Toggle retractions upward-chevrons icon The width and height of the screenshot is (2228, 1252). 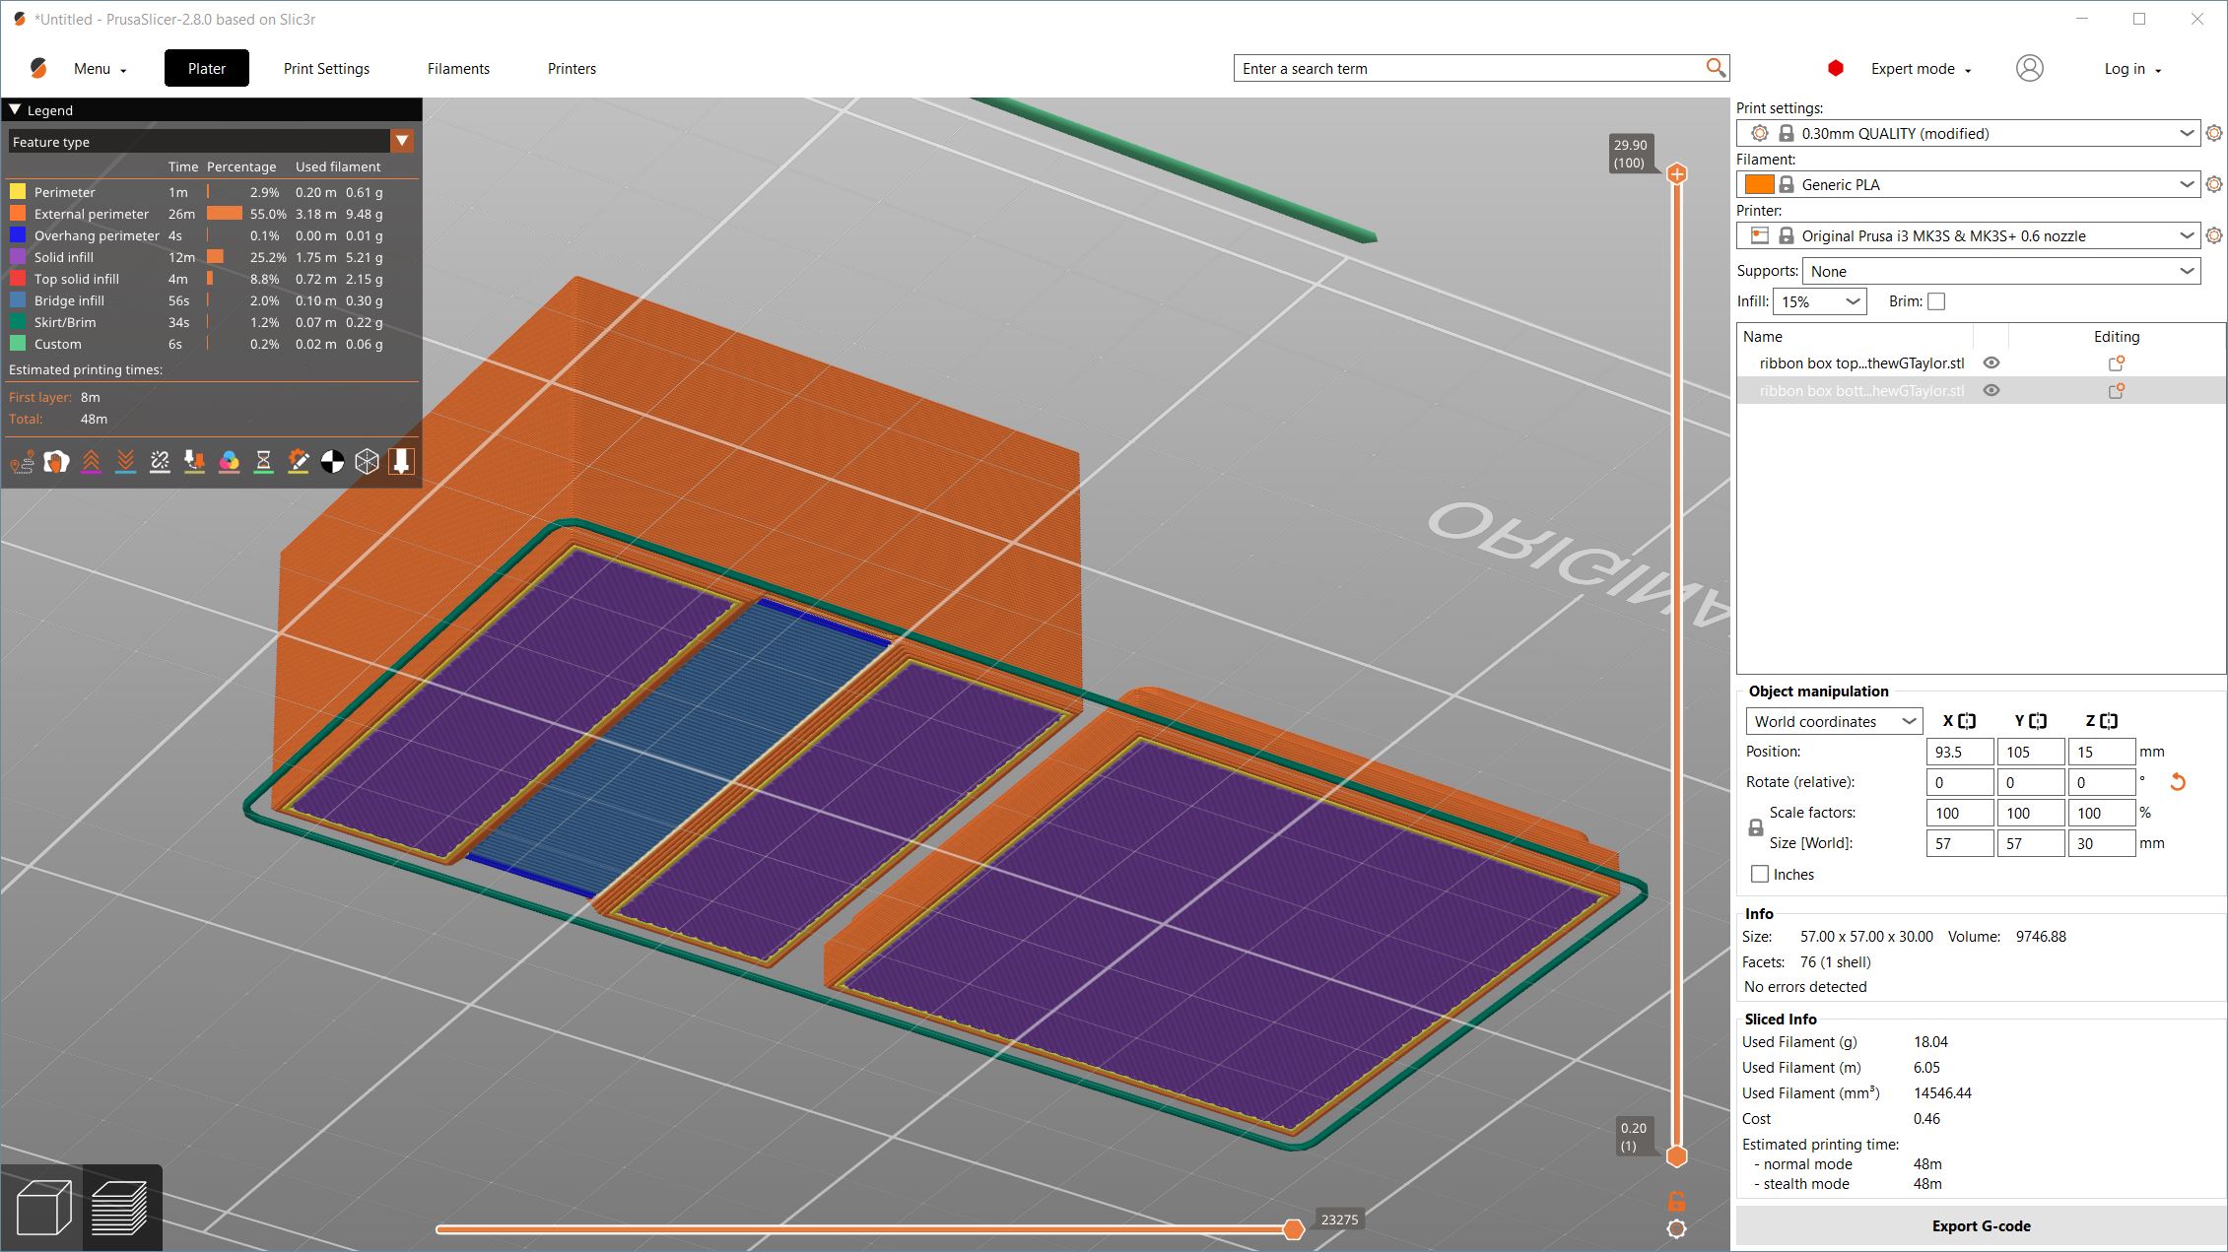coord(91,461)
